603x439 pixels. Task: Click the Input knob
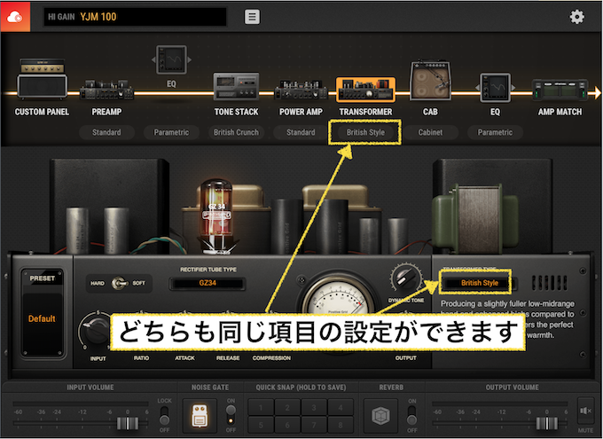click(x=96, y=329)
